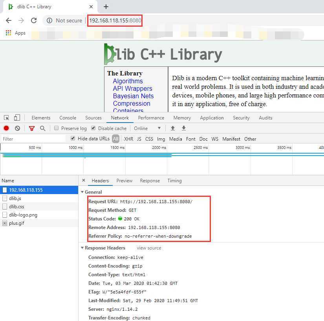Toggle the device toolbar
The image size is (324, 321).
point(17,118)
